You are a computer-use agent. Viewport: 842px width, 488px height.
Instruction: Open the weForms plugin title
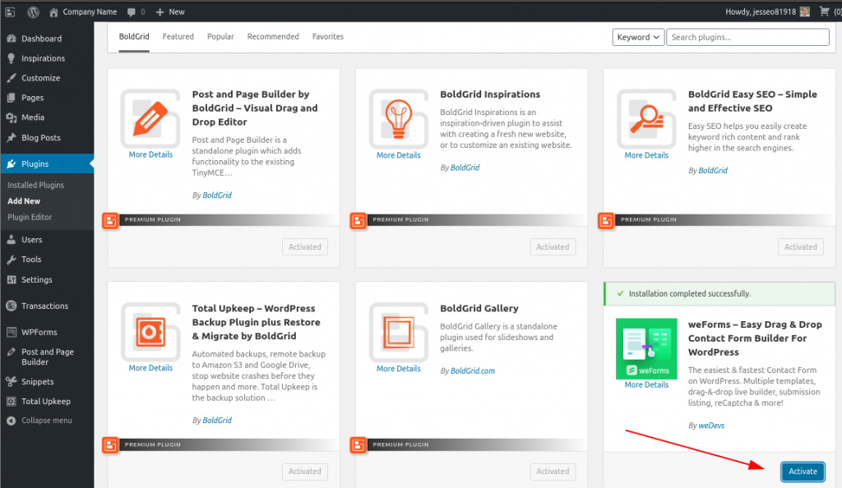click(x=755, y=338)
